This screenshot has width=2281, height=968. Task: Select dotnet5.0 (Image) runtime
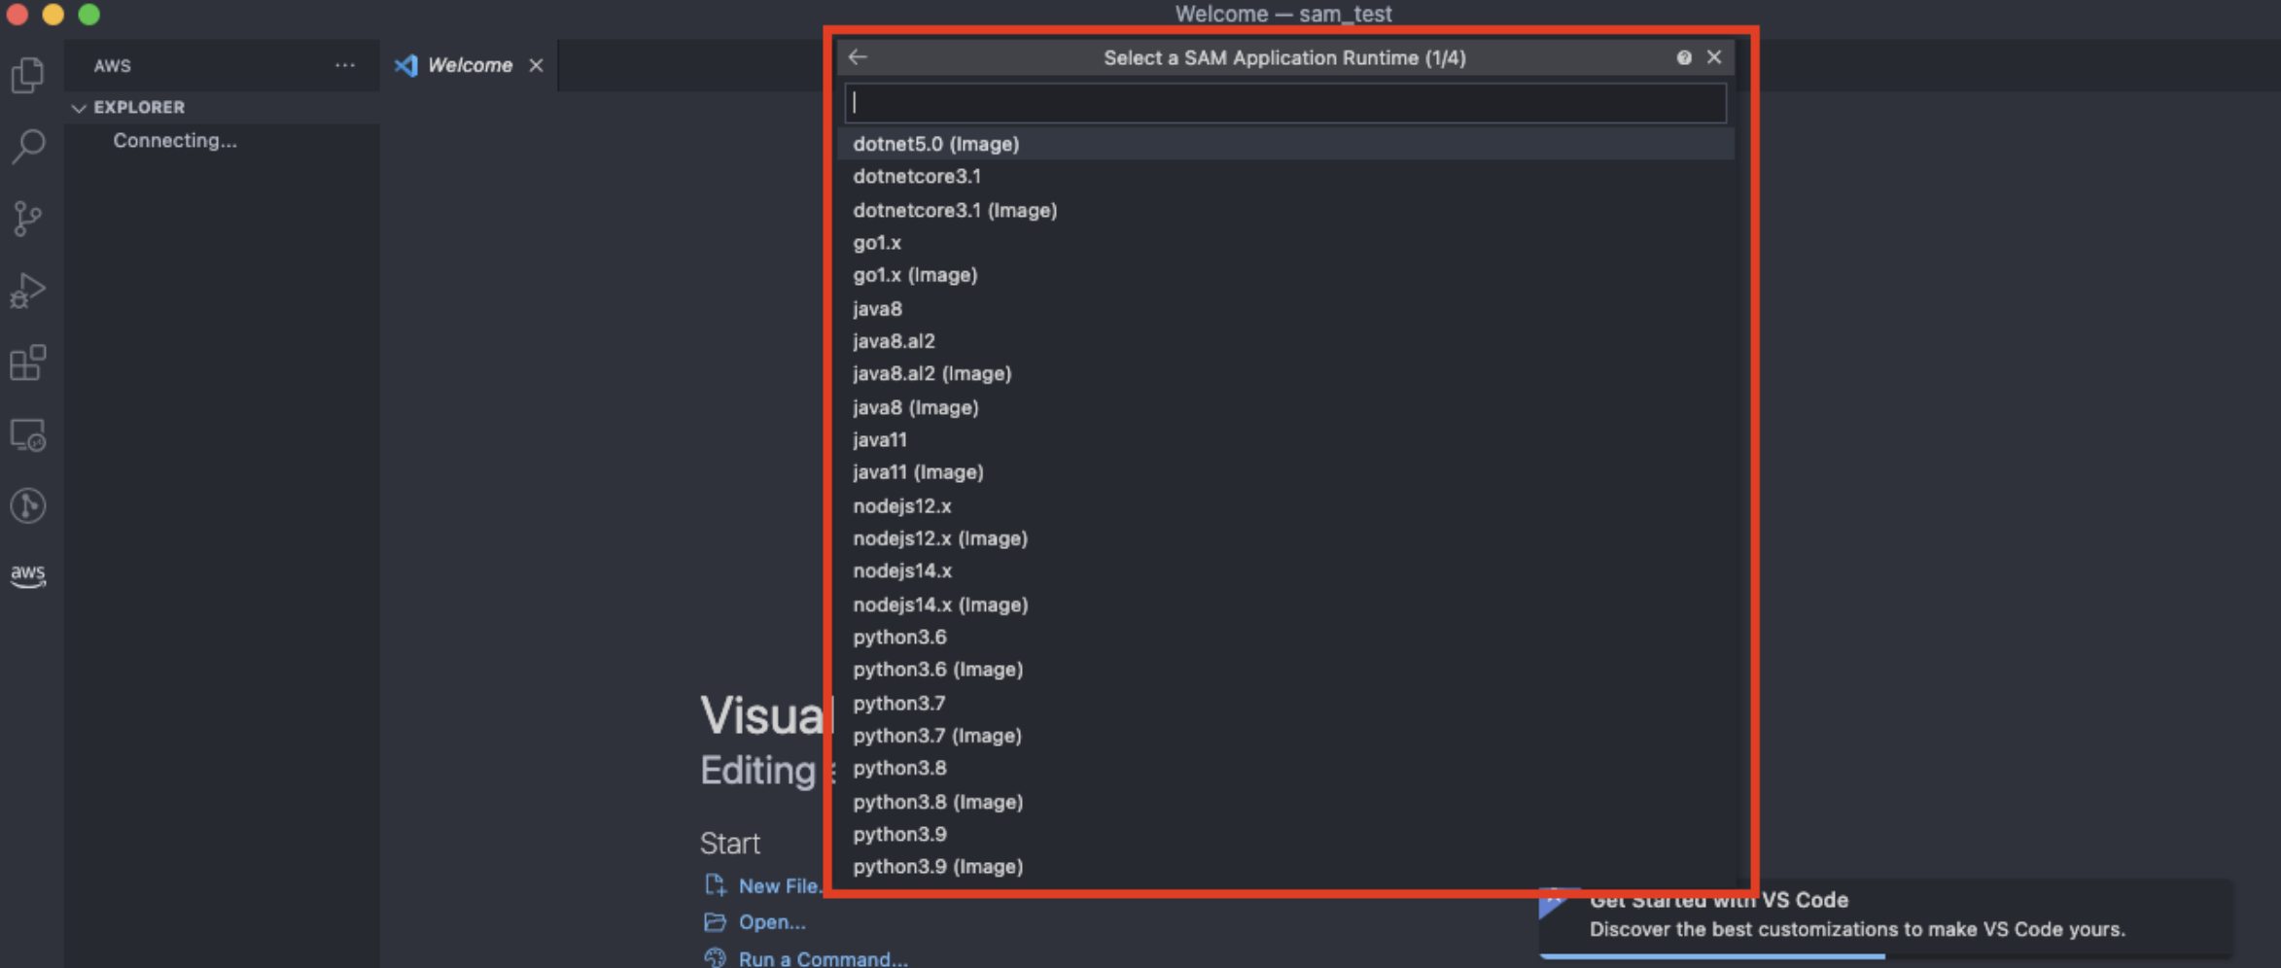(1285, 144)
